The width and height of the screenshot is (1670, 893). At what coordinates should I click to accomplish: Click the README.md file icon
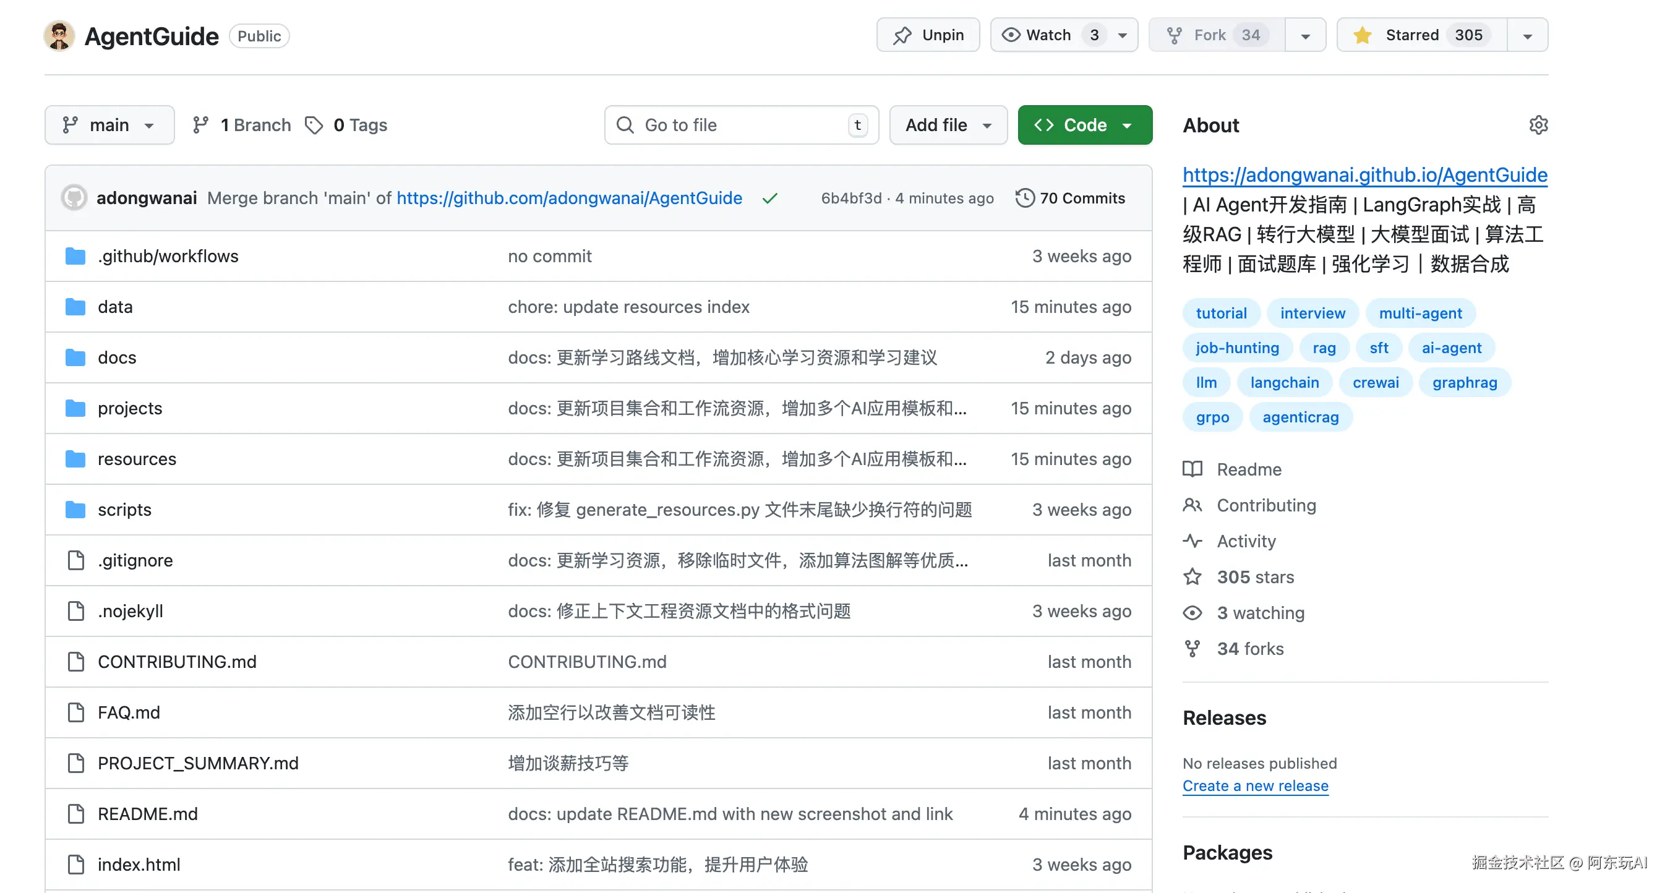click(76, 814)
